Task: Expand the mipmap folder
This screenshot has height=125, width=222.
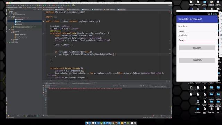Action: click(x=11, y=39)
